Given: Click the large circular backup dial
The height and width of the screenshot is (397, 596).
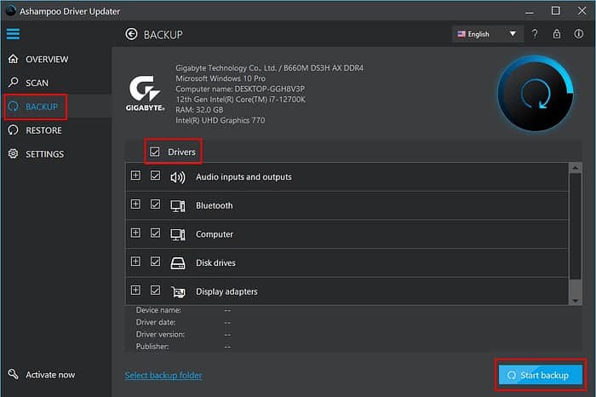Looking at the screenshot, I should [536, 94].
